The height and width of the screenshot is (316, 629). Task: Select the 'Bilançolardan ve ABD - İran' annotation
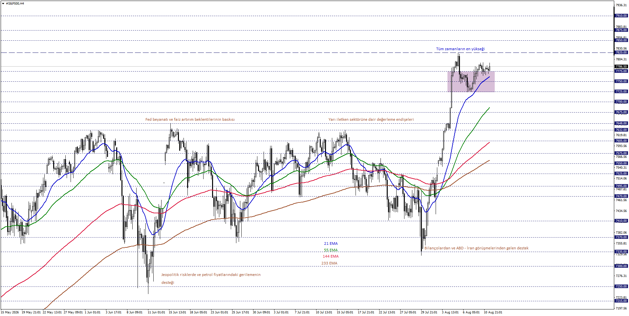tap(476, 248)
